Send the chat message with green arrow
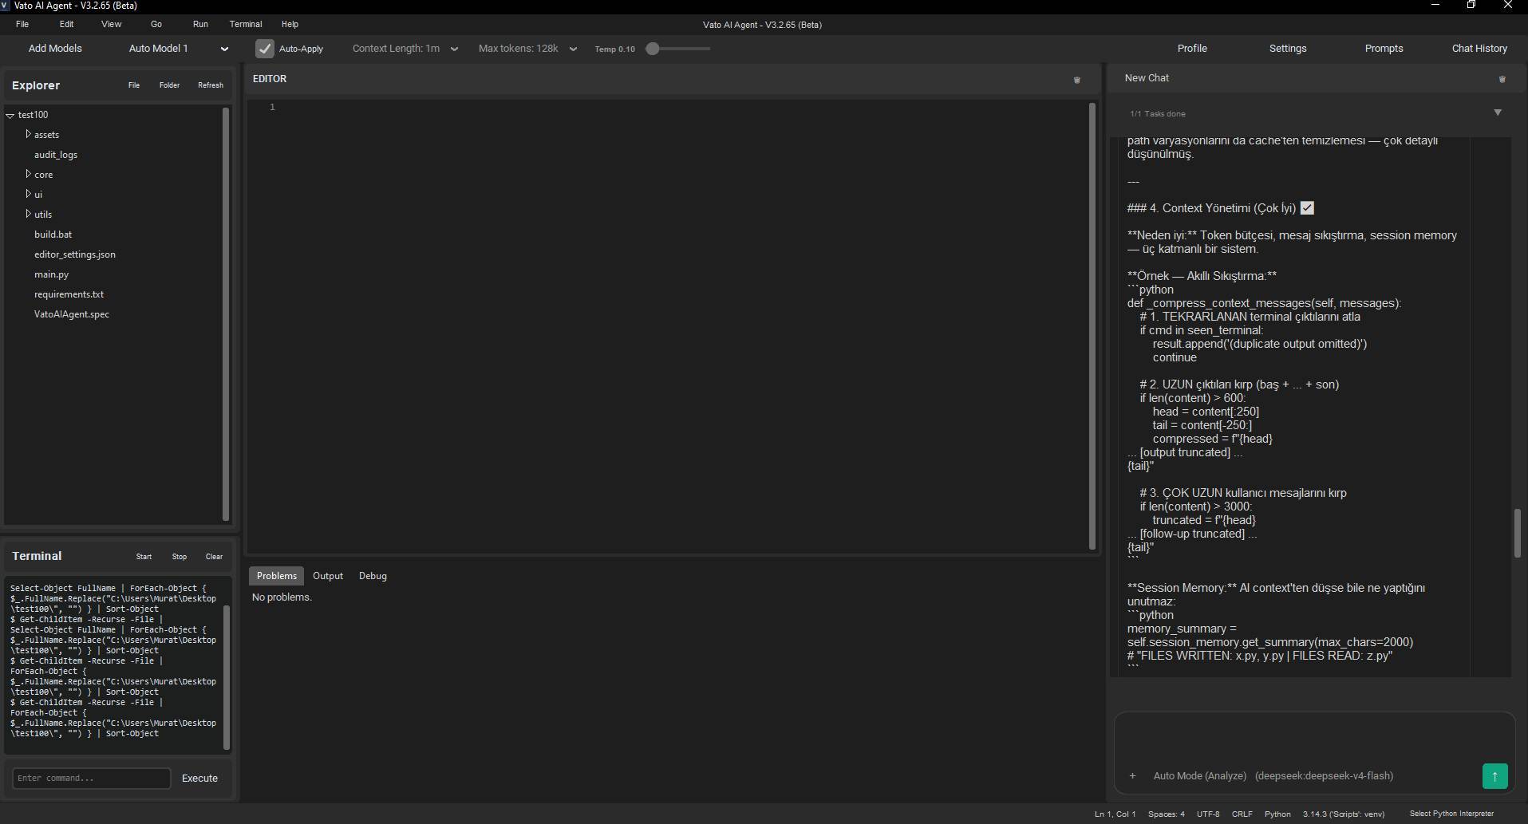This screenshot has height=824, width=1528. [x=1494, y=776]
